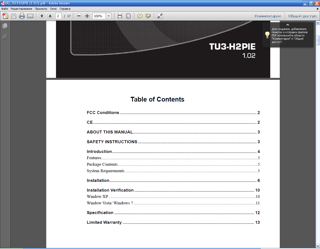This screenshot has width=320, height=249.
Task: Open the Файл menu
Action: click(5, 9)
